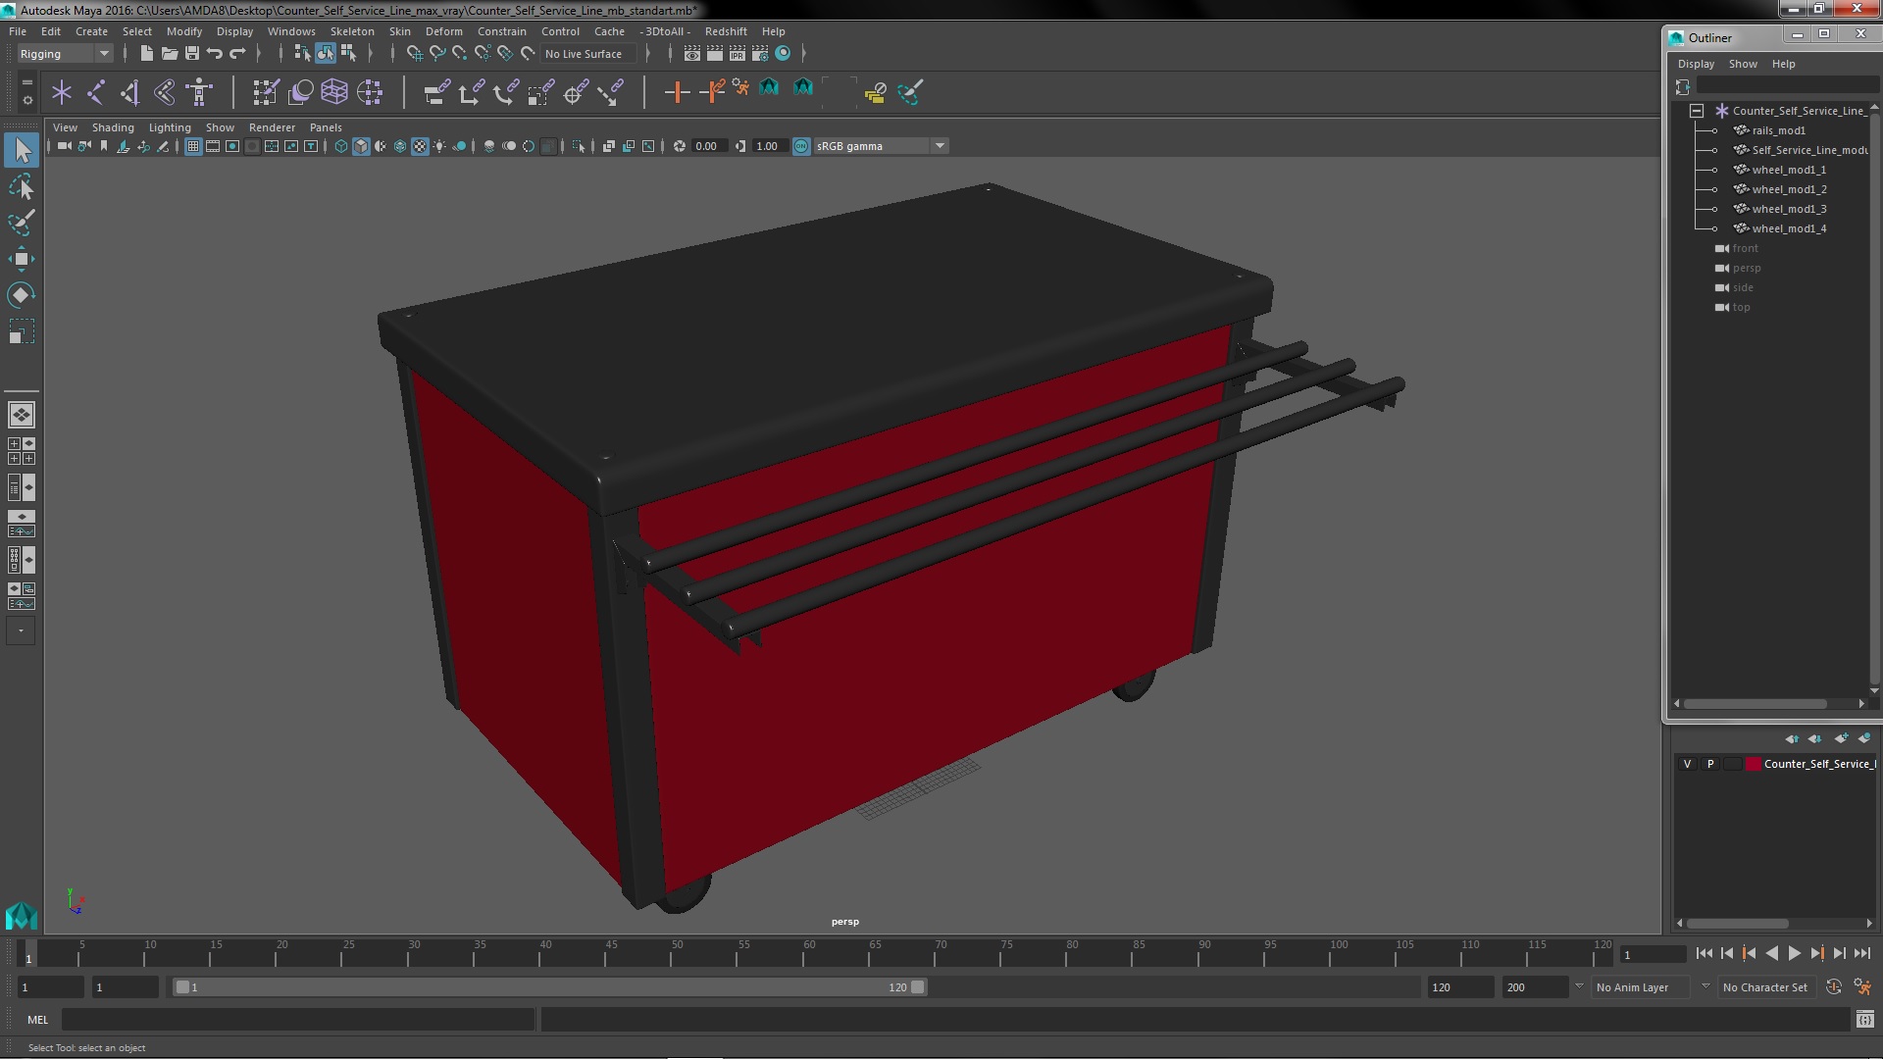Select wheel_mod1_3 in the Outliner

click(x=1789, y=209)
